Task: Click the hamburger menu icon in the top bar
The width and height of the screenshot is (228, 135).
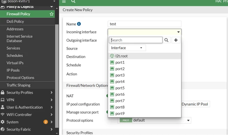Action: coord(64,1)
